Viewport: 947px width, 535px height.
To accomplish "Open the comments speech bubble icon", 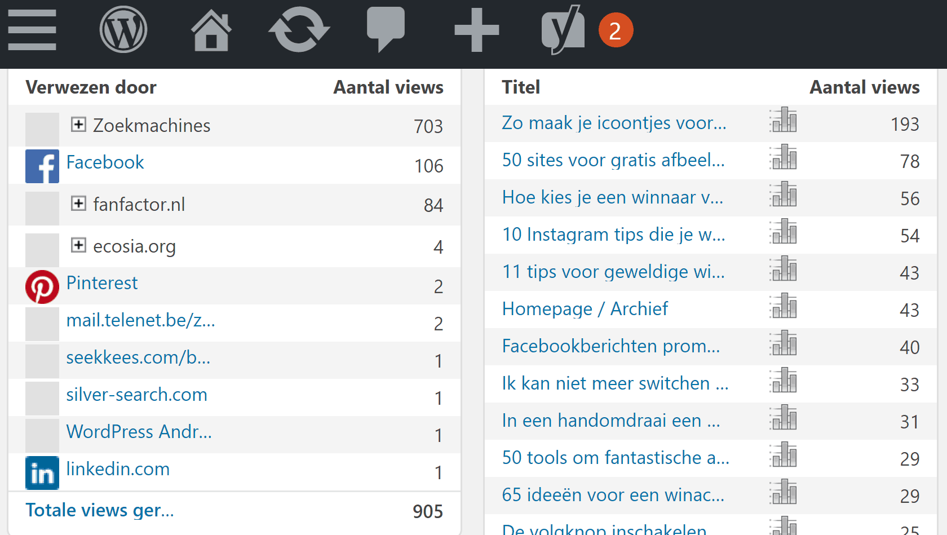I will (x=386, y=30).
